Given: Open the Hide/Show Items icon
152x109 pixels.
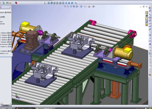Looking at the screenshot, I should point(85,6).
